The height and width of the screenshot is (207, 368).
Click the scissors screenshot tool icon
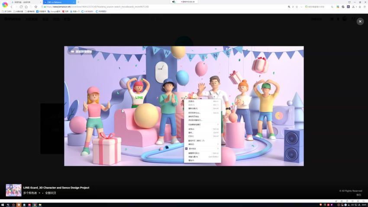point(353,7)
